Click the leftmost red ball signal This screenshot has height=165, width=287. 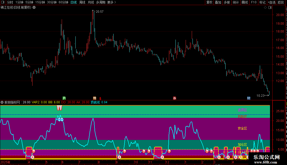tap(34, 151)
